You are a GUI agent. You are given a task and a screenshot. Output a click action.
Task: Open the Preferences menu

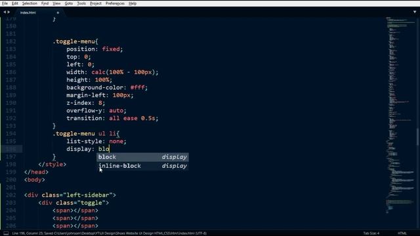(115, 3)
